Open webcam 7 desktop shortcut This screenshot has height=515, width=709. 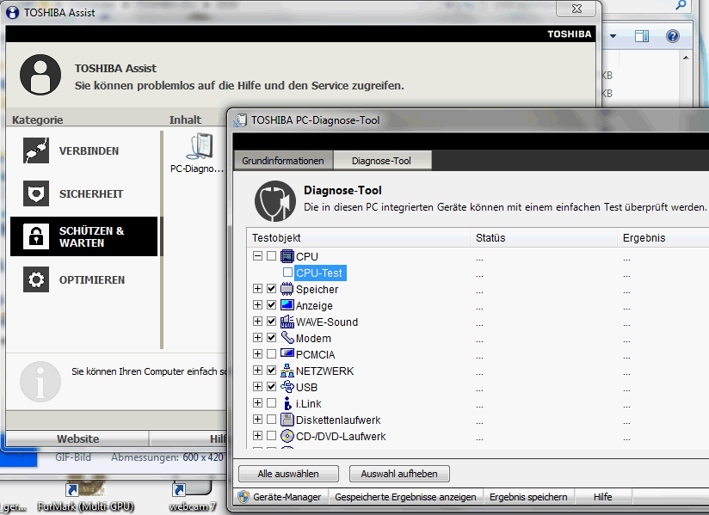(192, 495)
